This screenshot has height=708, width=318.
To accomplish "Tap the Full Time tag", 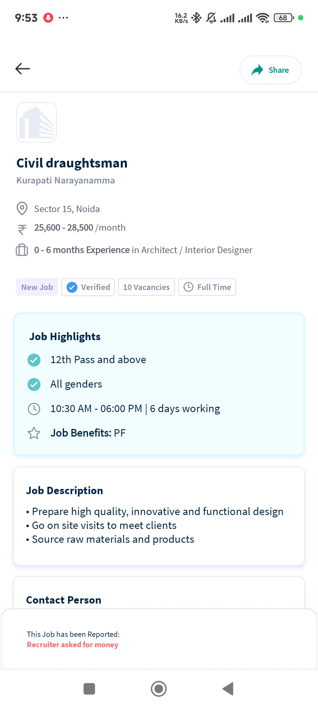I will pos(207,287).
